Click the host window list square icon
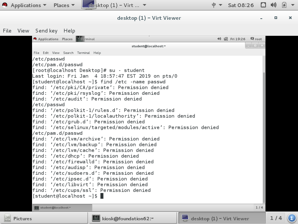This screenshot has width=298, height=224. [x=263, y=5]
